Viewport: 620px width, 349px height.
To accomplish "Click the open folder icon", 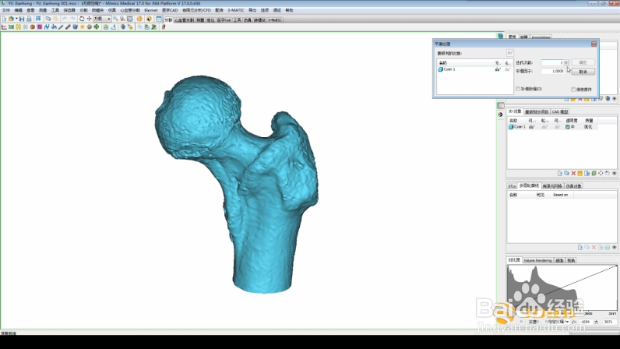I will pos(11,19).
